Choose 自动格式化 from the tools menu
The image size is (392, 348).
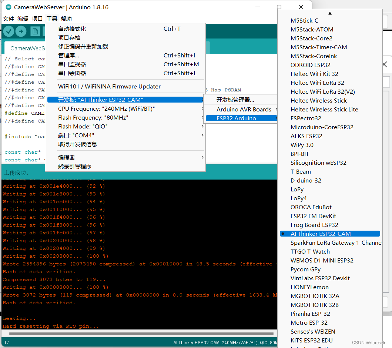(125, 29)
